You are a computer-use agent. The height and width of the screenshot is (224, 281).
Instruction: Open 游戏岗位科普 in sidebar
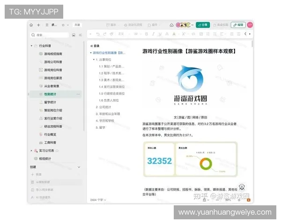tap(53, 70)
